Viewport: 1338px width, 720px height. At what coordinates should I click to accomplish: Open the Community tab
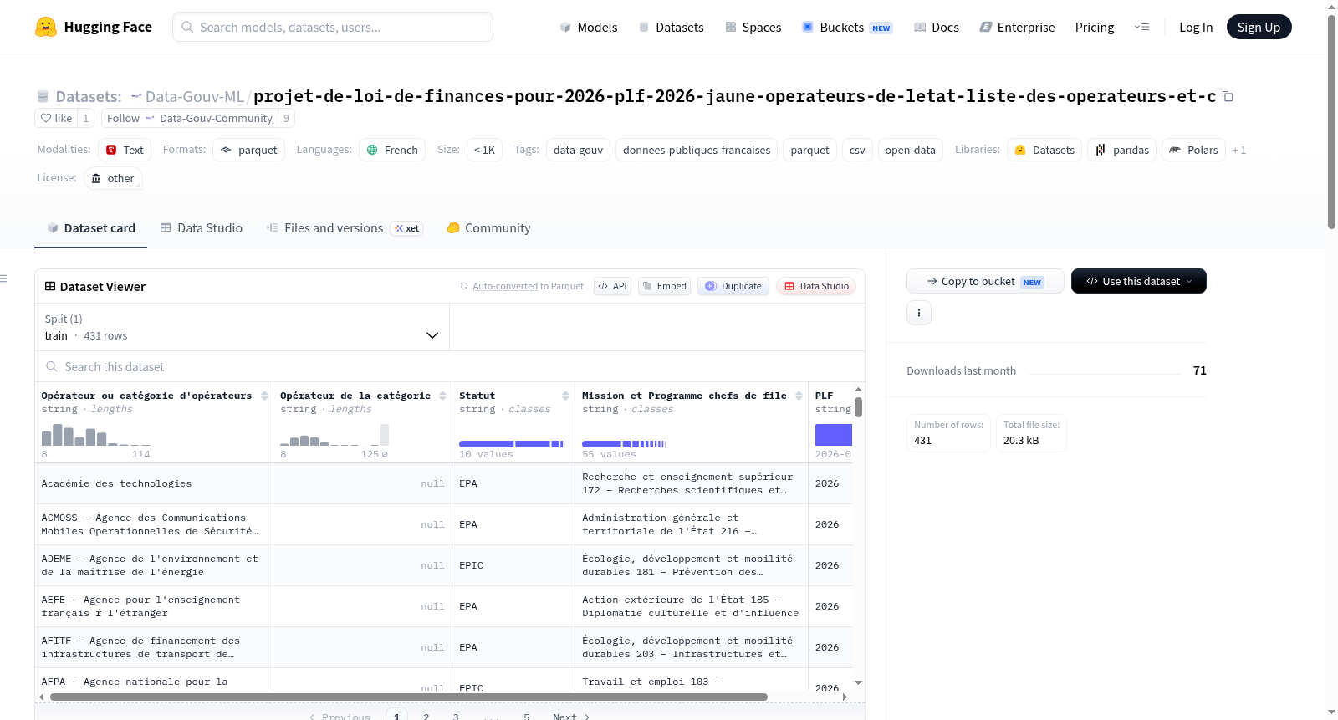pos(488,228)
